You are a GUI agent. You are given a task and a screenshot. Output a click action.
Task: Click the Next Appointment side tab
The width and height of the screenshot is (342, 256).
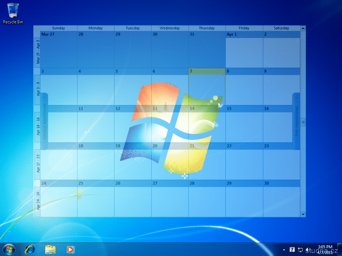pos(296,122)
